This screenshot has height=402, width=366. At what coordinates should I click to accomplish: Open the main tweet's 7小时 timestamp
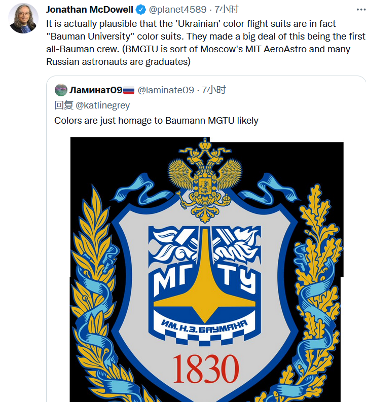coord(227,10)
